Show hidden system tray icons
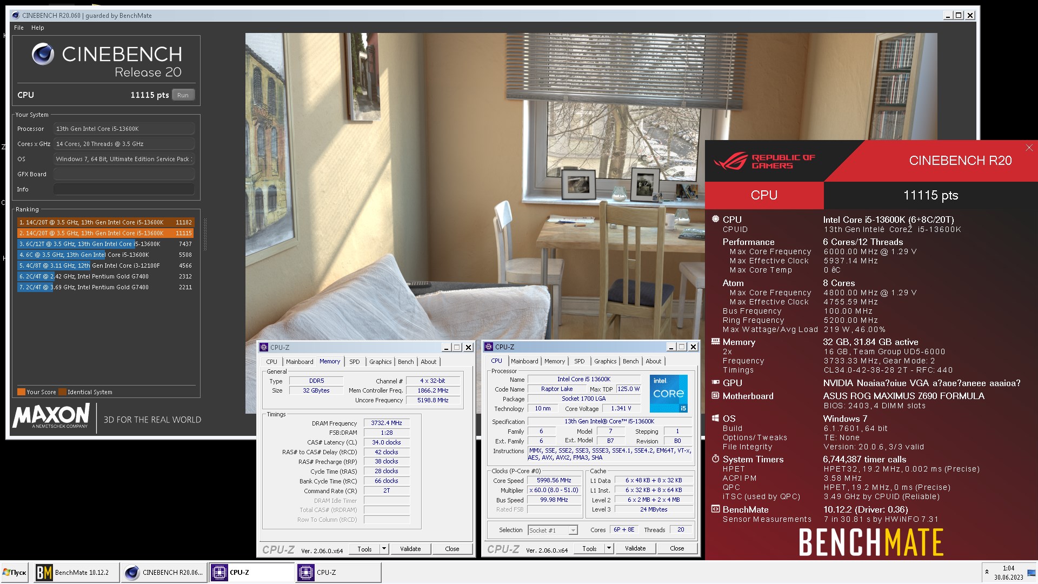 (987, 572)
